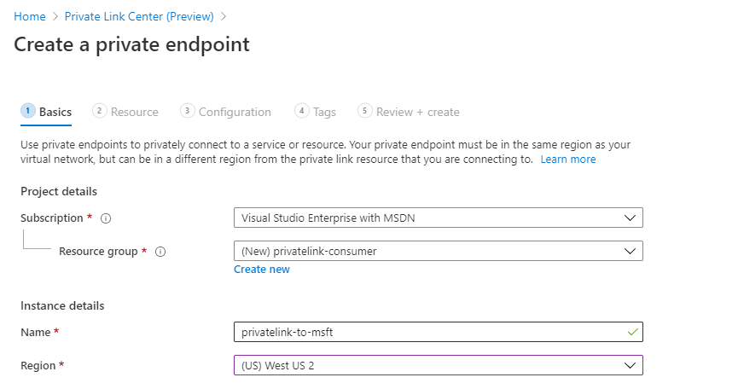Open the Resource group dropdown
This screenshot has width=738, height=389.
pyautogui.click(x=439, y=251)
